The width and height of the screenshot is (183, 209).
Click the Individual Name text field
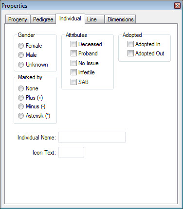click(92, 138)
